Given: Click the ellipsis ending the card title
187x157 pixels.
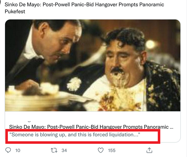Looking at the screenshot, I should click(x=171, y=127).
